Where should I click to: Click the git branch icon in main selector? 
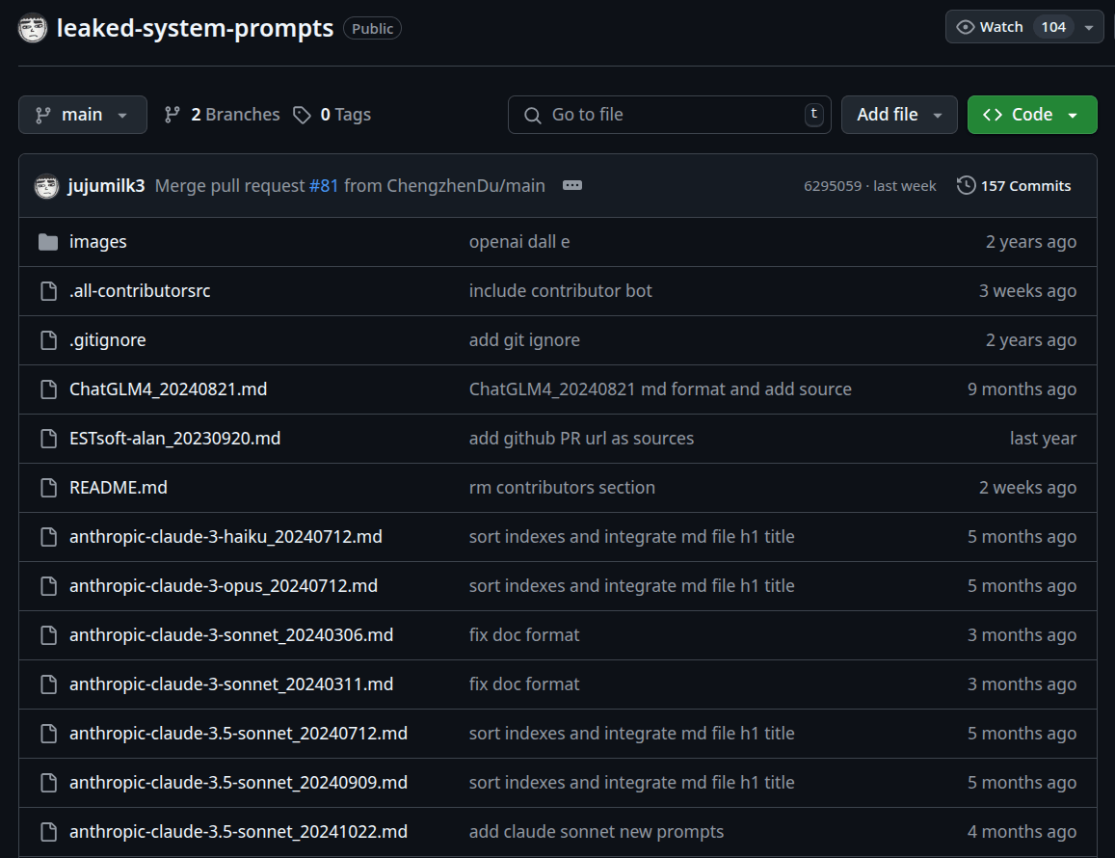(43, 115)
